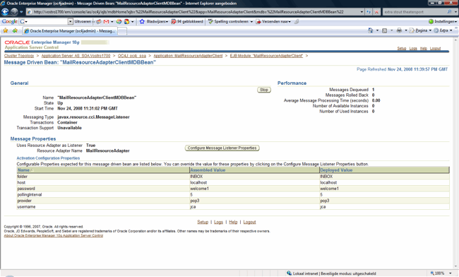
Task: Click the grey highlighter icon after Verzenden naar
Action: click(297, 22)
